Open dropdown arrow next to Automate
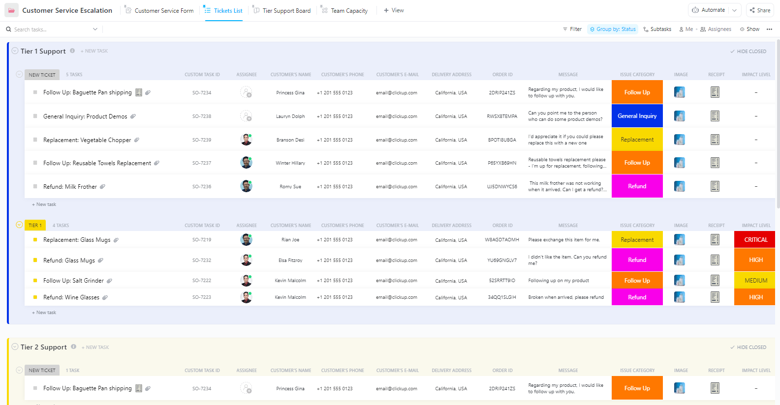Image resolution: width=780 pixels, height=405 pixels. point(734,10)
